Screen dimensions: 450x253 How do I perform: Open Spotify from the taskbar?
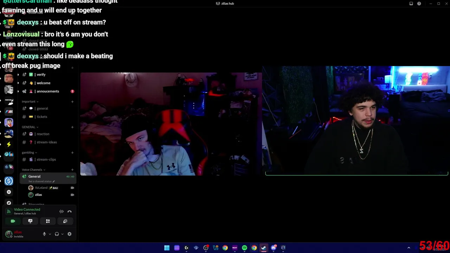point(244,248)
